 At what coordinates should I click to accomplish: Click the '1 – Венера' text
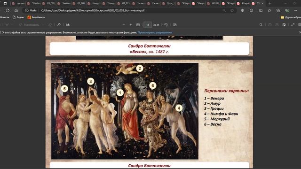click(x=214, y=98)
